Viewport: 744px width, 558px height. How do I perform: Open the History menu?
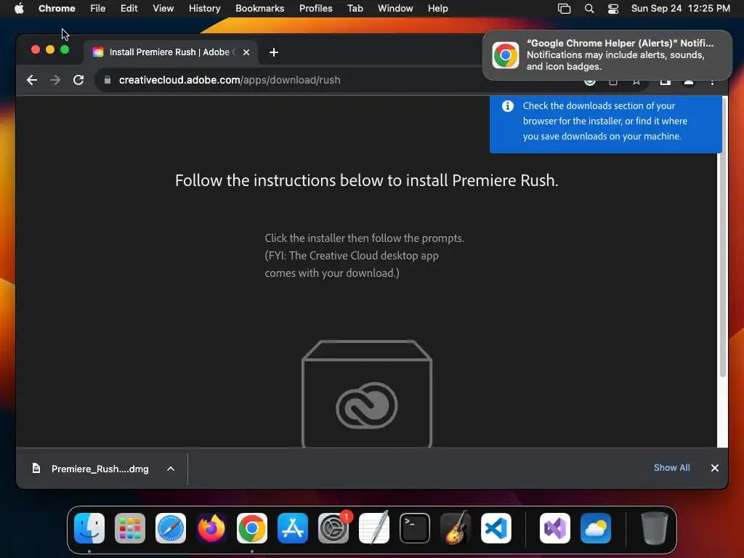click(204, 8)
